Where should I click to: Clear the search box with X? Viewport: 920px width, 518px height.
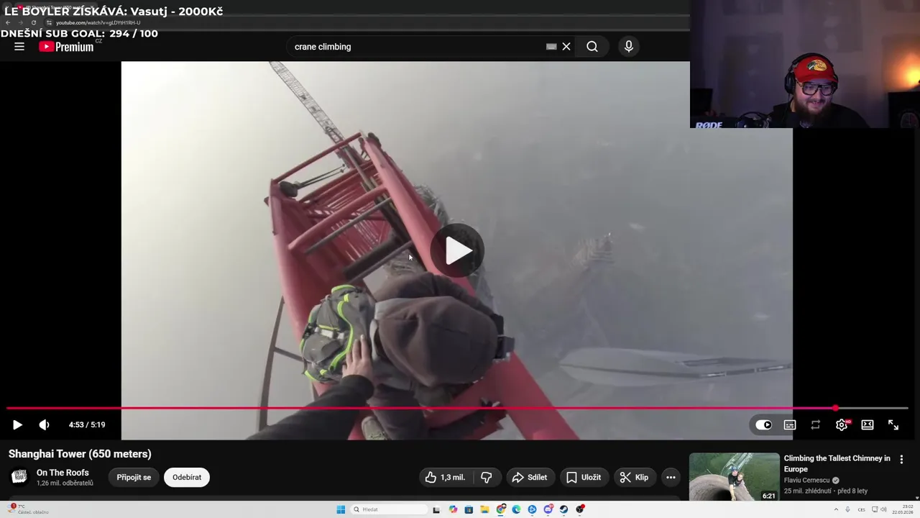[x=566, y=47]
